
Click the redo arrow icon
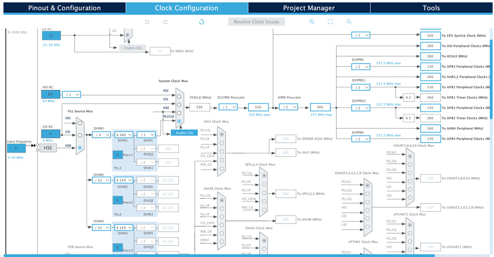pyautogui.click(x=165, y=22)
